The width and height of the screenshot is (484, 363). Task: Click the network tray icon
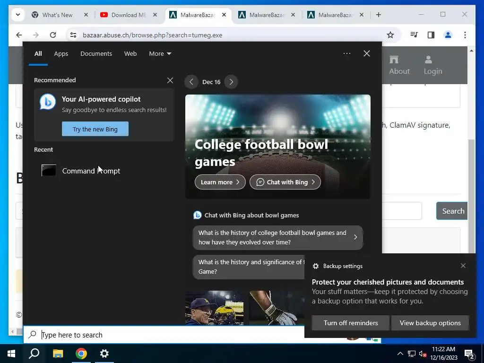[412, 354]
